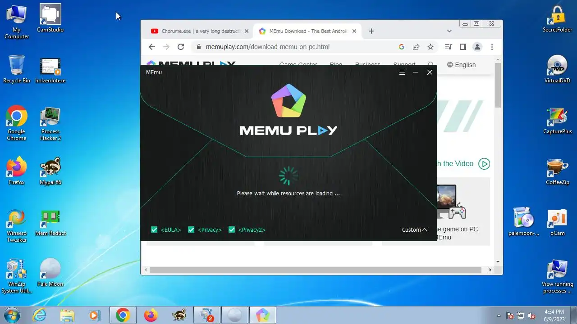
Task: Click the Watch the Video play icon
Action: [x=484, y=164]
